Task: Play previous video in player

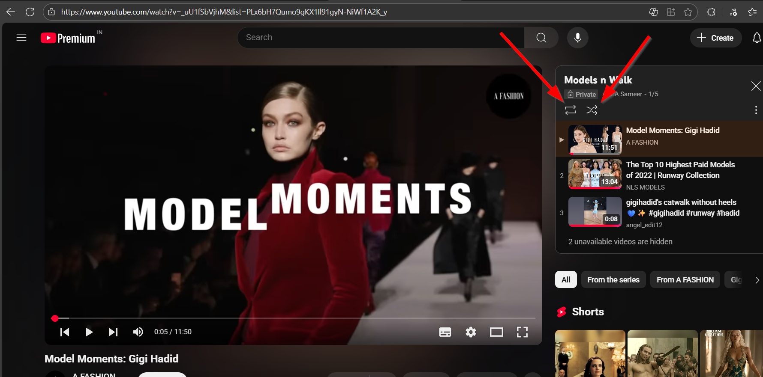Action: tap(65, 332)
